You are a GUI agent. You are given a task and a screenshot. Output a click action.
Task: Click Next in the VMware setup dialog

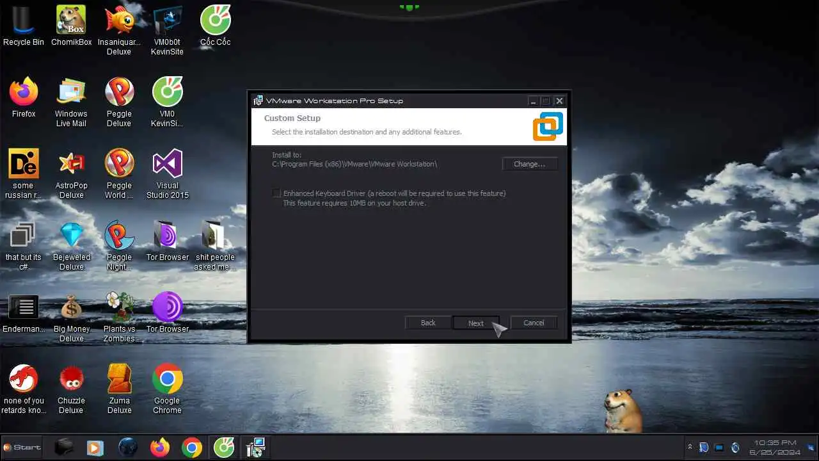pyautogui.click(x=475, y=323)
